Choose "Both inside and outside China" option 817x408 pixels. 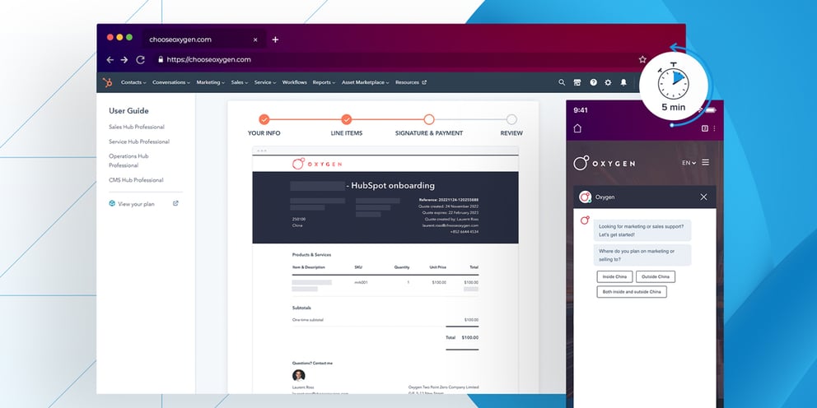tap(632, 291)
